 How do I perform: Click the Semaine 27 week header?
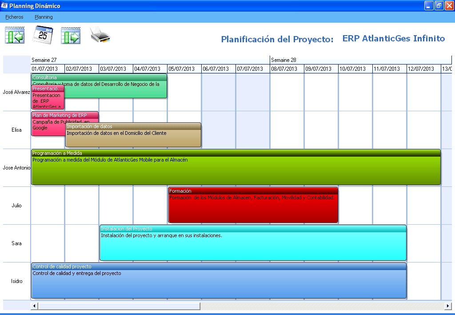click(x=150, y=60)
